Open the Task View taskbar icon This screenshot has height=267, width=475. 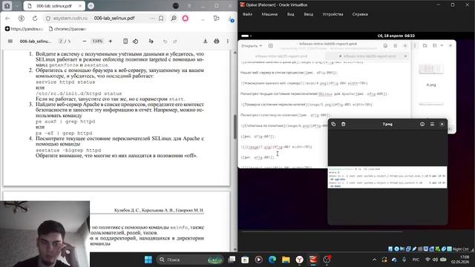tap(232, 260)
